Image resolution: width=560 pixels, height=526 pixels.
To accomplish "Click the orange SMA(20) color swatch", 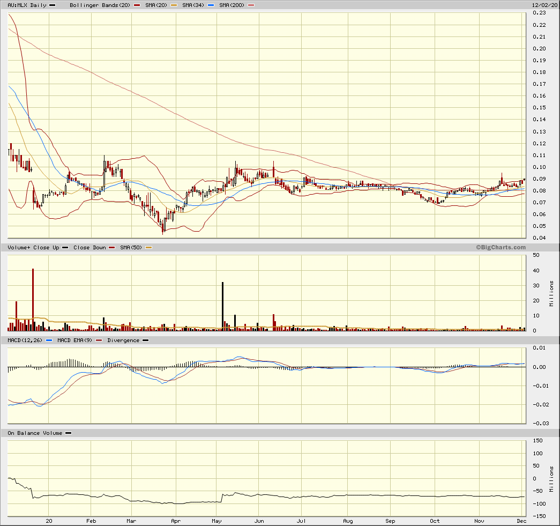I will pyautogui.click(x=174, y=5).
